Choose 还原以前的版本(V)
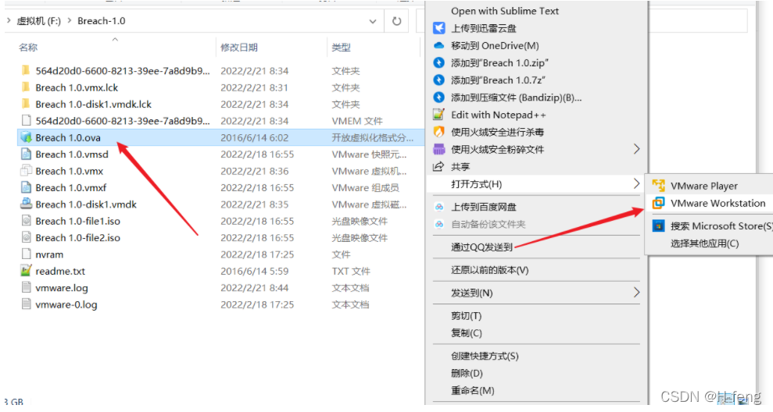 [x=489, y=270]
